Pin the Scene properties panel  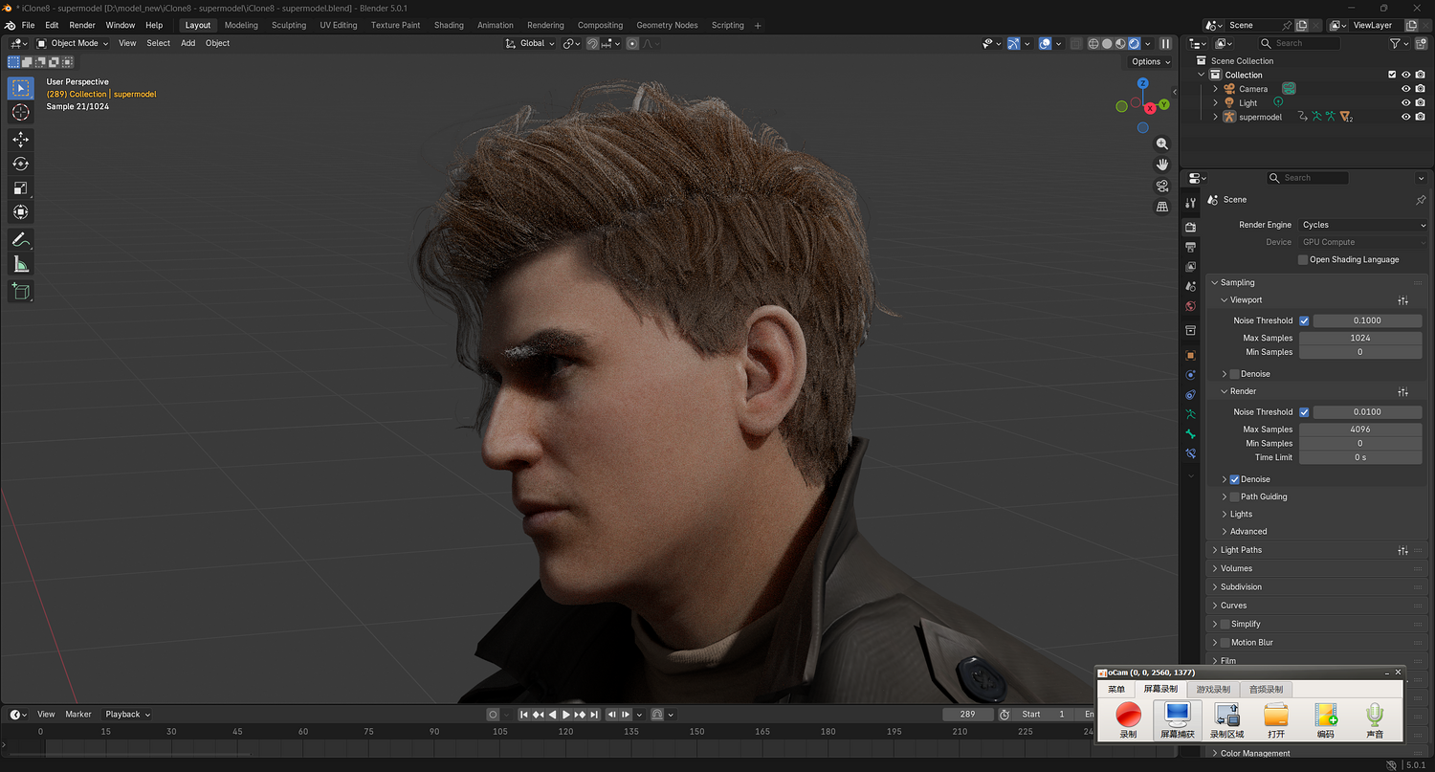click(1421, 200)
